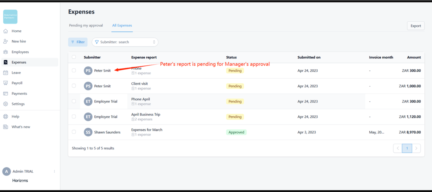Click page number 1 in pagination
Image resolution: width=432 pixels, height=192 pixels.
point(407,148)
